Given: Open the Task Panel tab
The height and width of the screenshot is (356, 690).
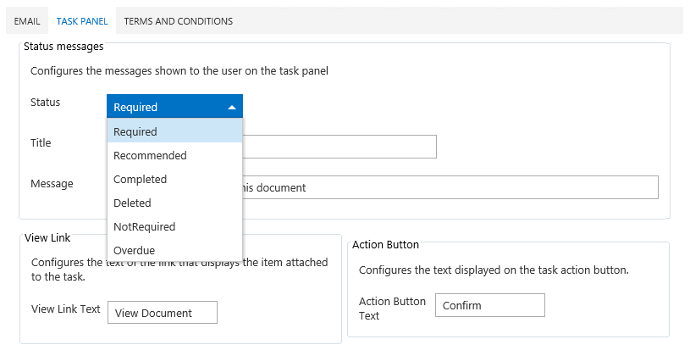Looking at the screenshot, I should point(81,20).
